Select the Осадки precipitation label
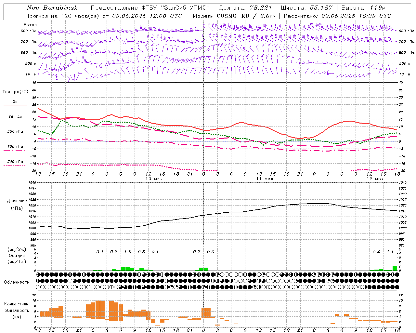 (17, 256)
